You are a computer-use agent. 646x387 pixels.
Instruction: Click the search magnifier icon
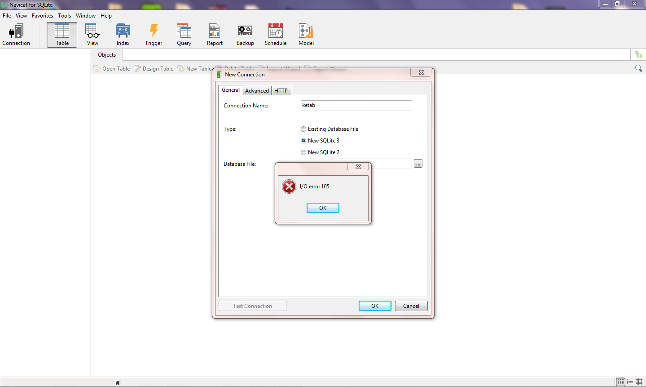pos(638,68)
